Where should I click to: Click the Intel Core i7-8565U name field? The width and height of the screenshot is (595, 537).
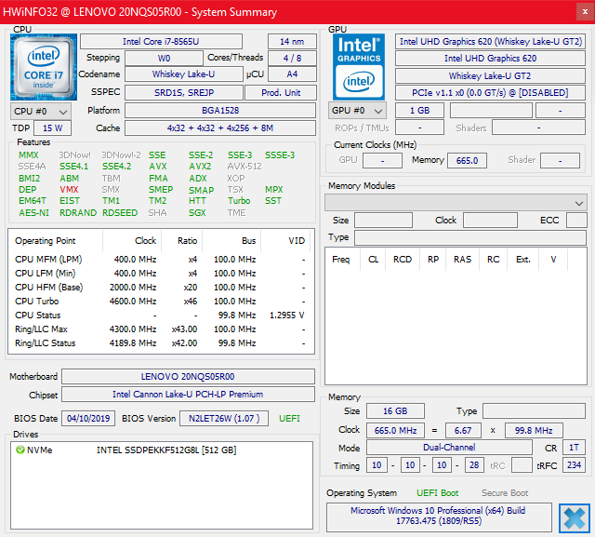[x=160, y=42]
